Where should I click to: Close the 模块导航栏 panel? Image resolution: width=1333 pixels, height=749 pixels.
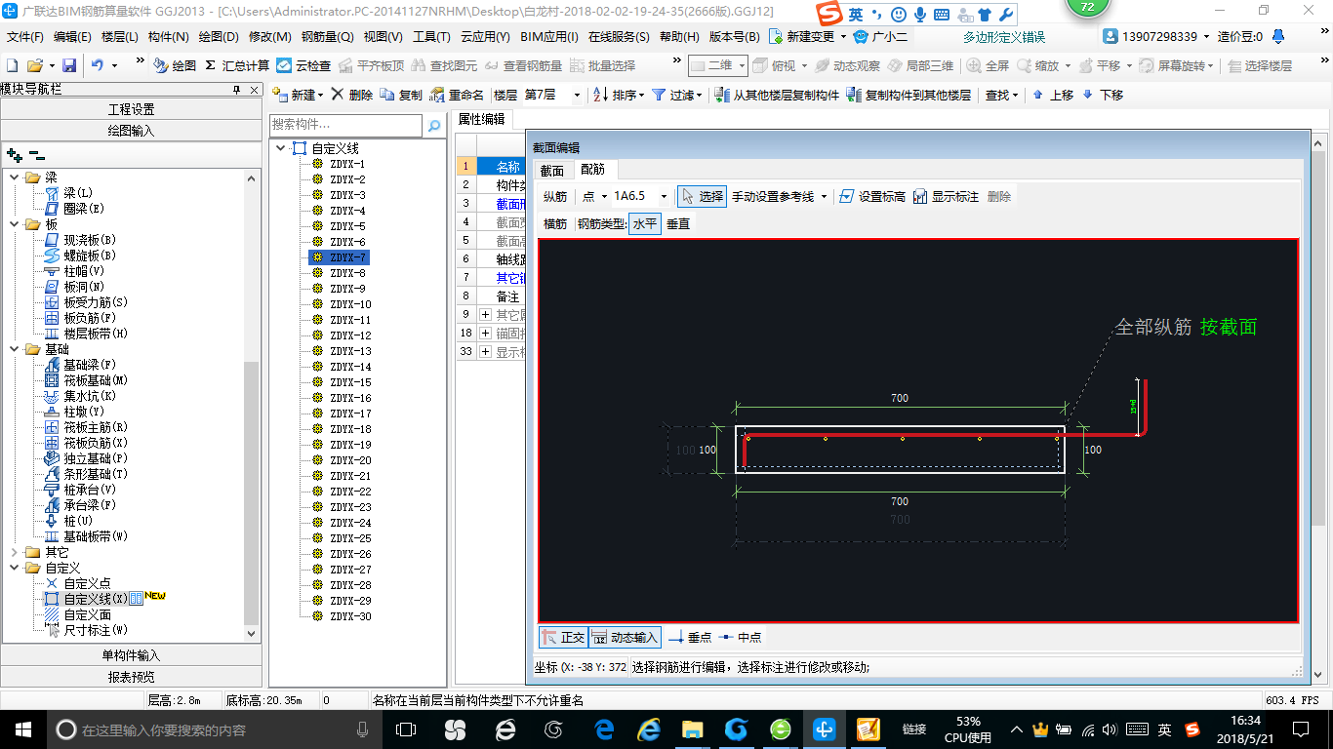254,90
